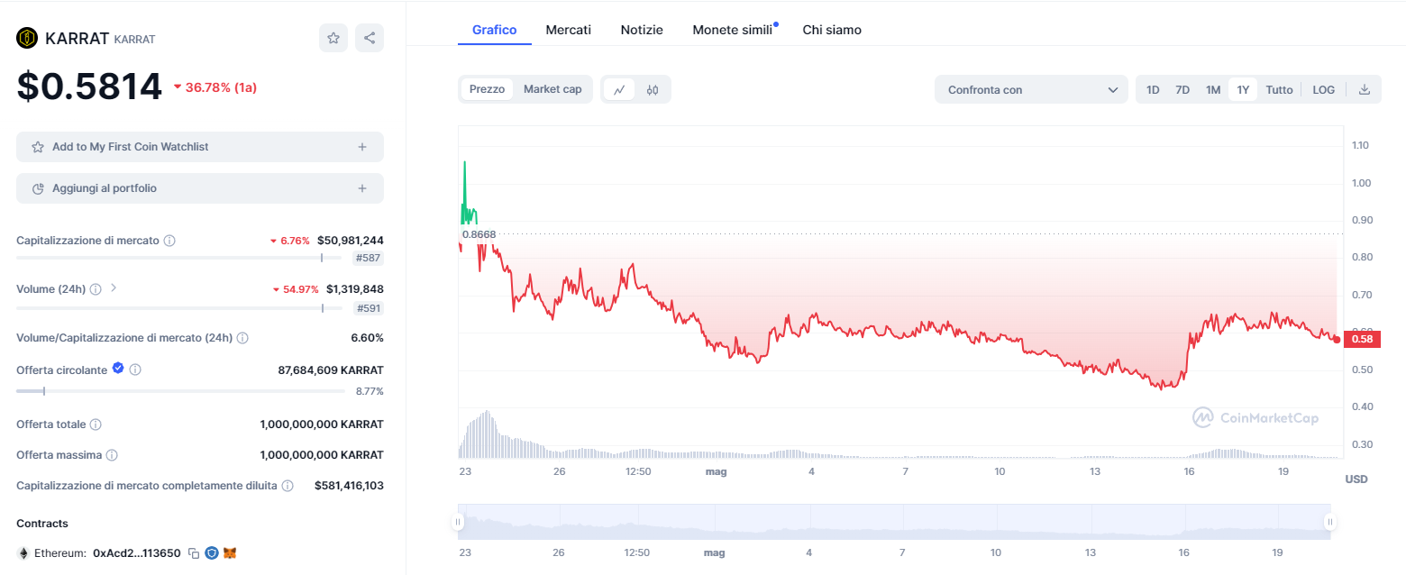Select the 7D time range
1406x575 pixels.
coord(1182,89)
